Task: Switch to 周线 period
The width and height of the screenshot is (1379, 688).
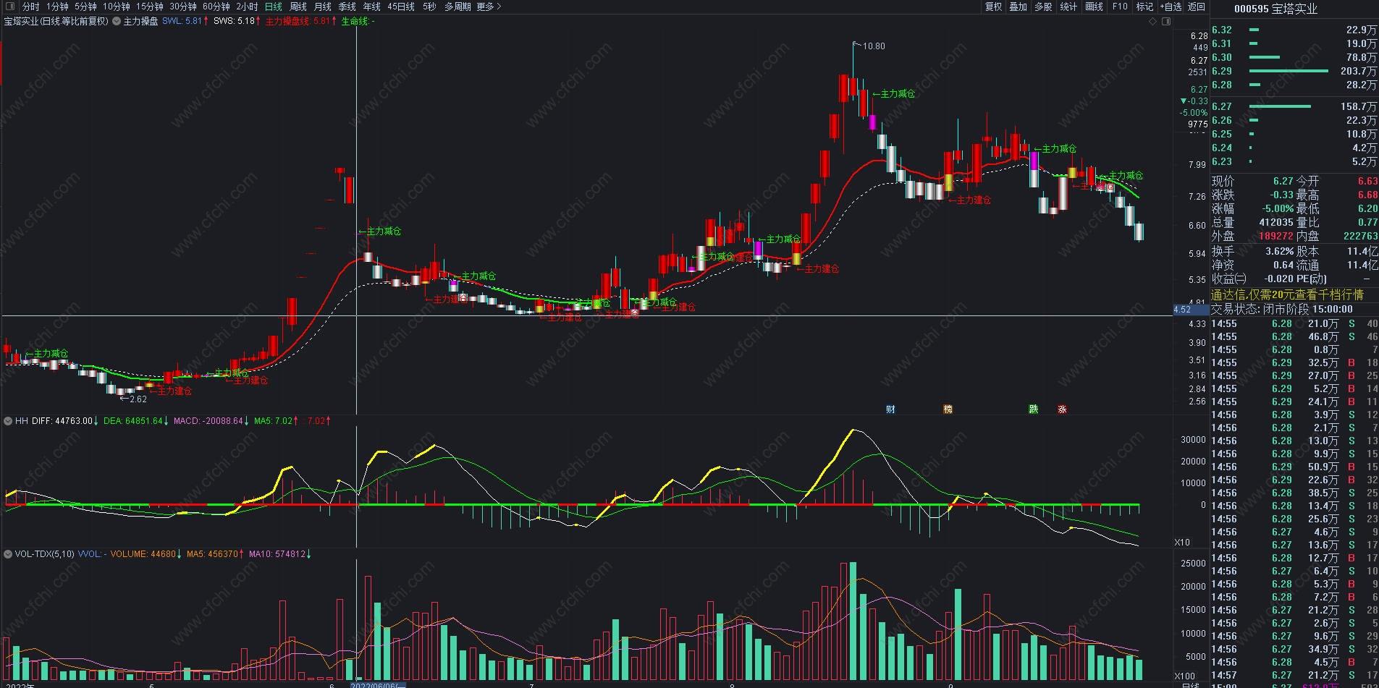Action: click(x=298, y=7)
